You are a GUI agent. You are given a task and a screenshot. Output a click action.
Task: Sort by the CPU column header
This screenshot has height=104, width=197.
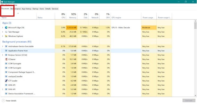click(60, 16)
